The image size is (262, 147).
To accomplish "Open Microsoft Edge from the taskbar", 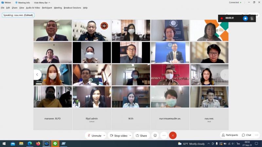I will click(x=30, y=144).
